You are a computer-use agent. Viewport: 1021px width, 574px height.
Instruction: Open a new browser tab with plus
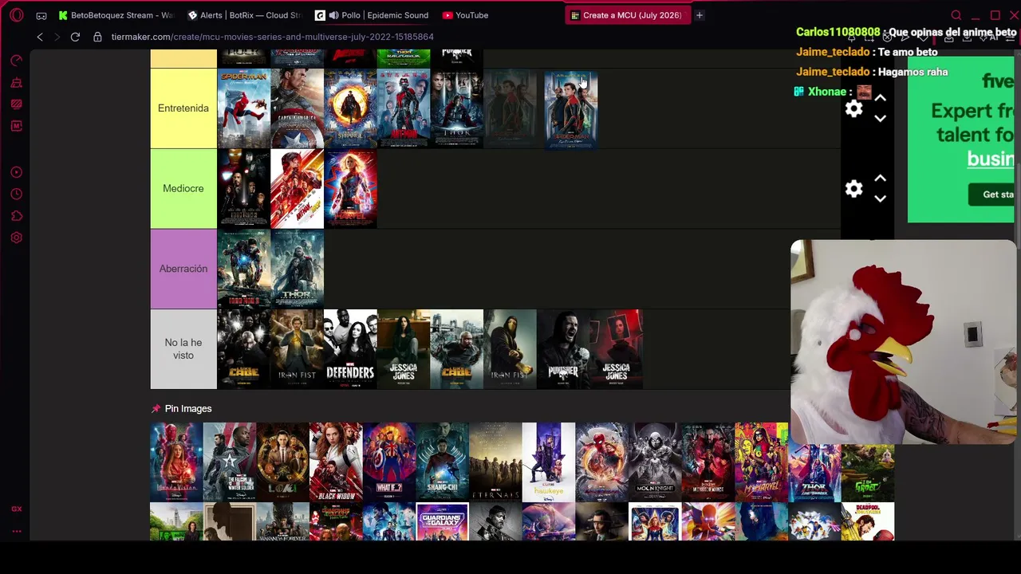click(x=700, y=15)
